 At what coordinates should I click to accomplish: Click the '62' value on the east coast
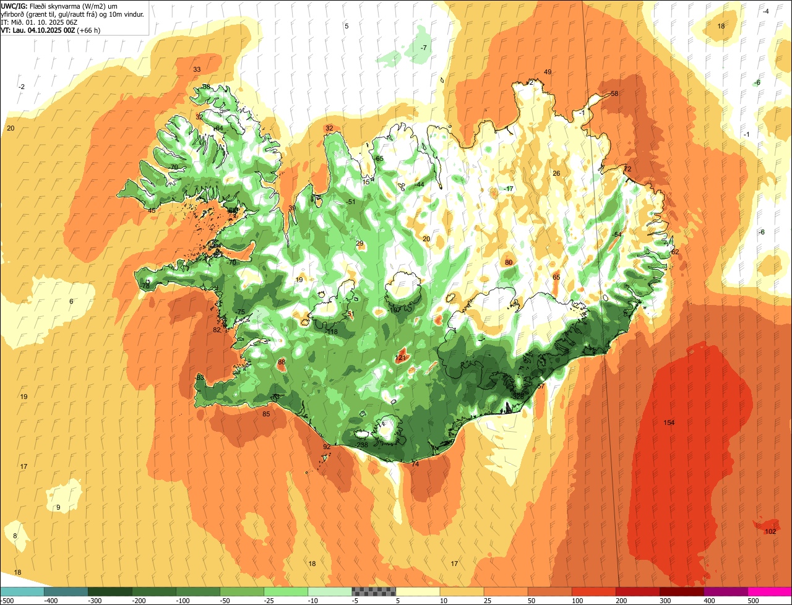click(675, 252)
